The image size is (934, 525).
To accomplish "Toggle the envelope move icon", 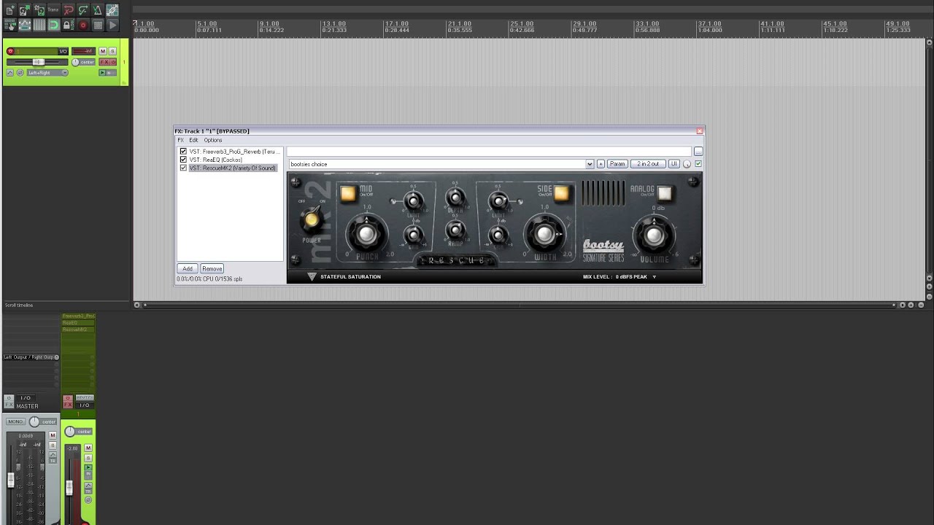I will point(24,25).
